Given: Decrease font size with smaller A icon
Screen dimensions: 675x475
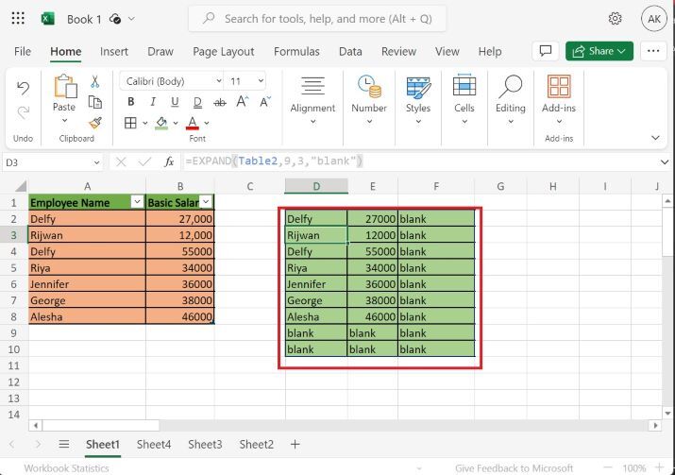Looking at the screenshot, I should click(x=265, y=102).
